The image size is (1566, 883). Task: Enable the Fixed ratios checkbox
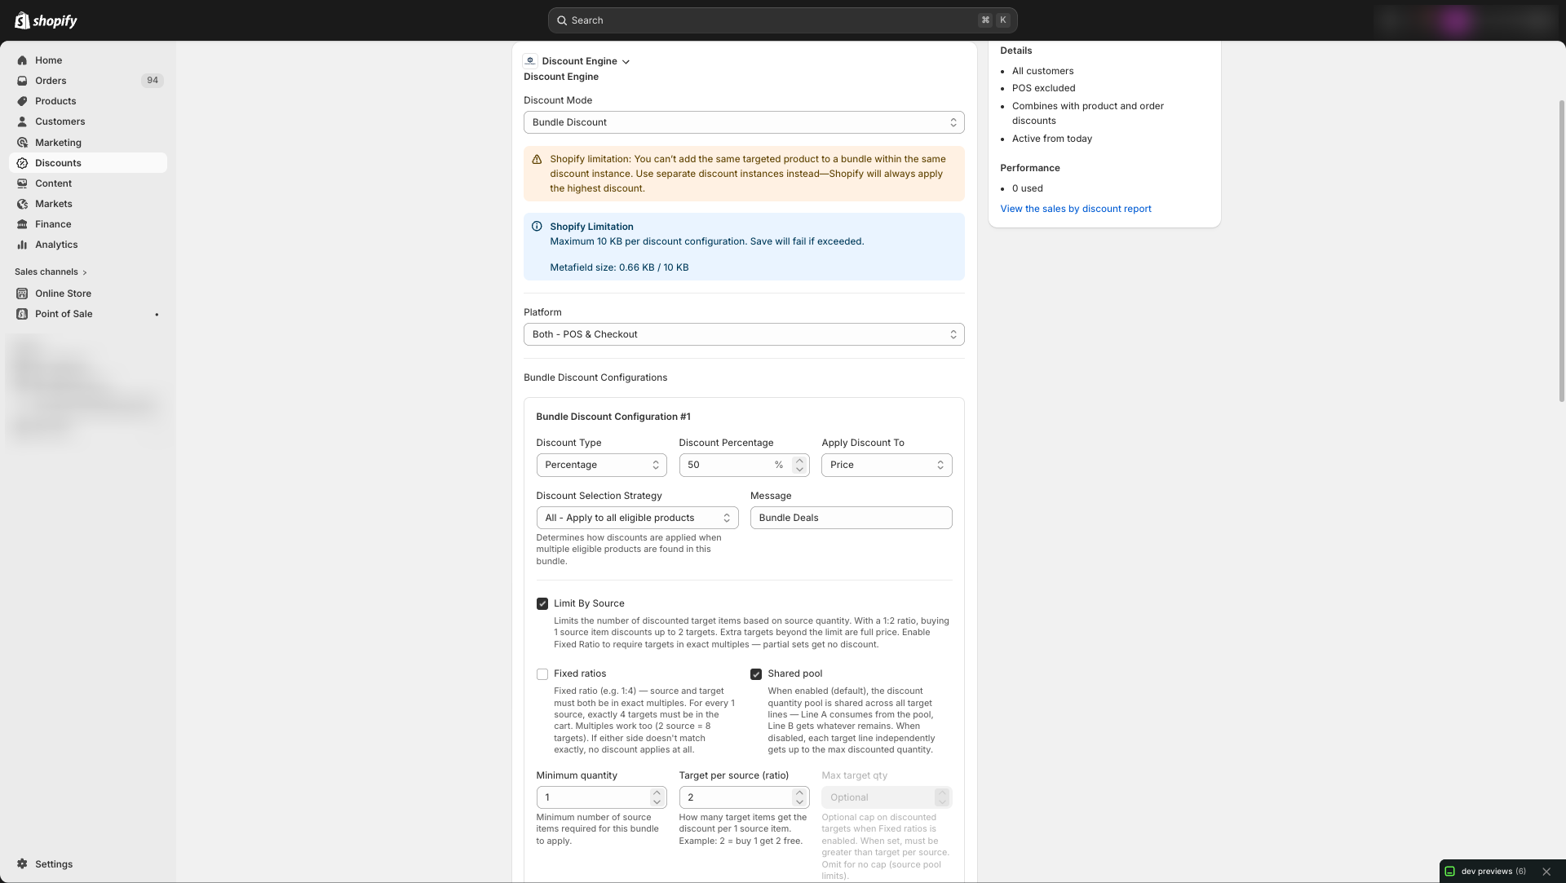coord(542,674)
